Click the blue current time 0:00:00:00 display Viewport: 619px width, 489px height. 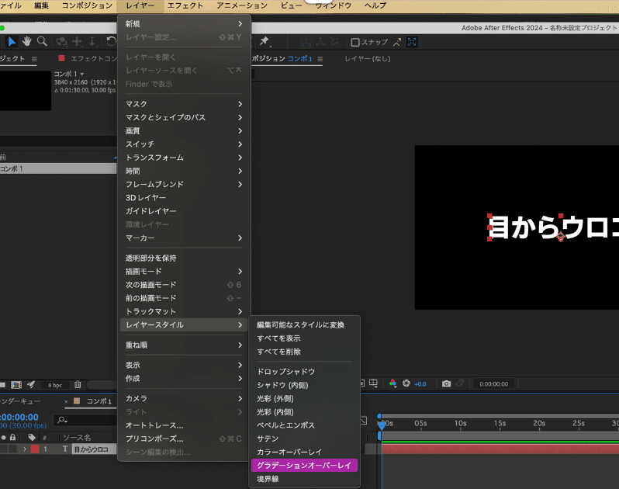19,417
